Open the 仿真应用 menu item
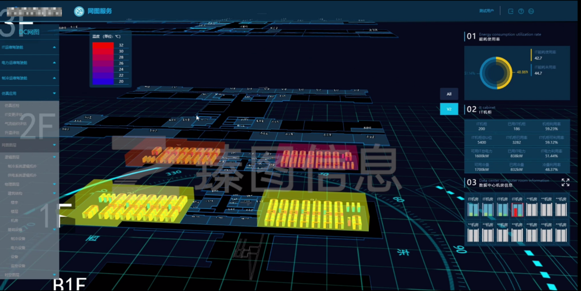581x291 pixels. point(29,93)
